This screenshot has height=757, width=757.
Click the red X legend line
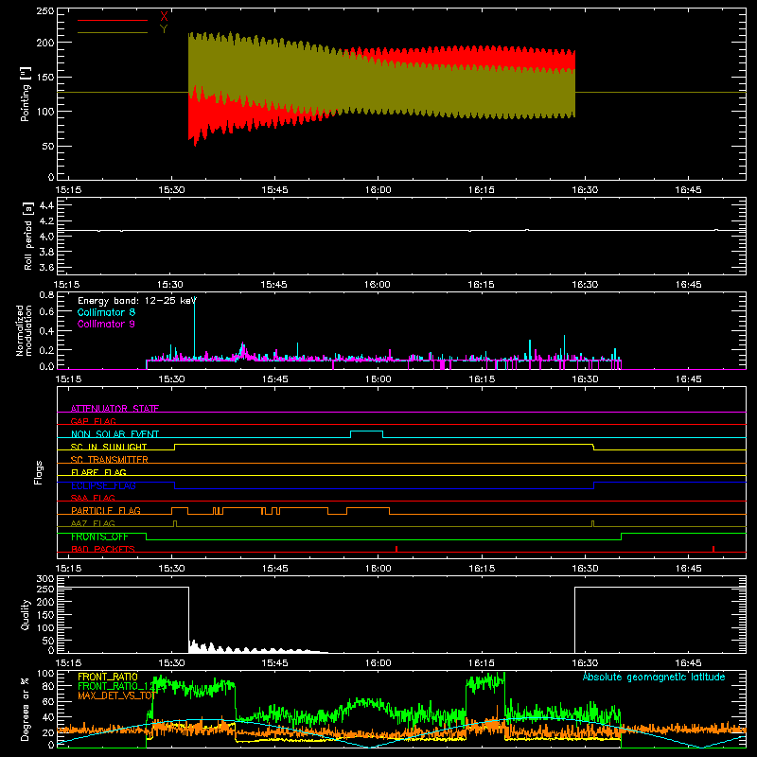[113, 20]
